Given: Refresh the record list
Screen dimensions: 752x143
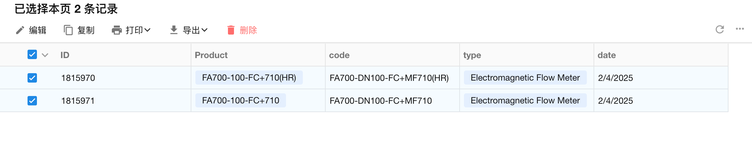Looking at the screenshot, I should pyautogui.click(x=719, y=30).
